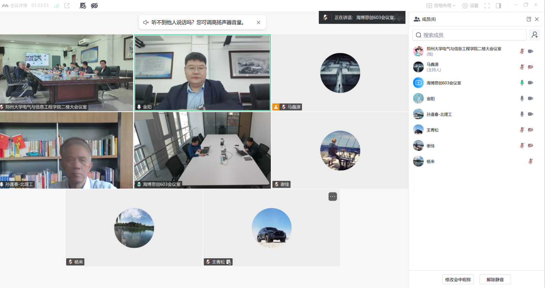Open more options on 王青松 tile
This screenshot has height=288, width=545.
332,196
